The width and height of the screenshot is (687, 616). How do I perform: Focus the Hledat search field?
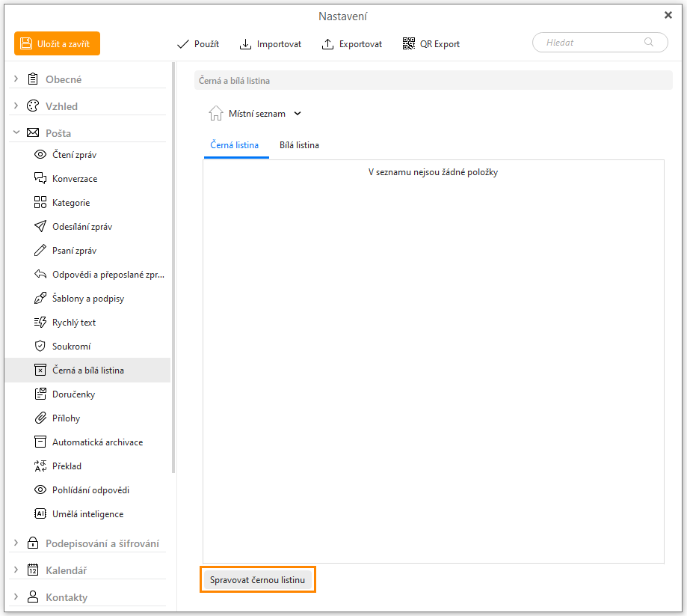tap(600, 43)
